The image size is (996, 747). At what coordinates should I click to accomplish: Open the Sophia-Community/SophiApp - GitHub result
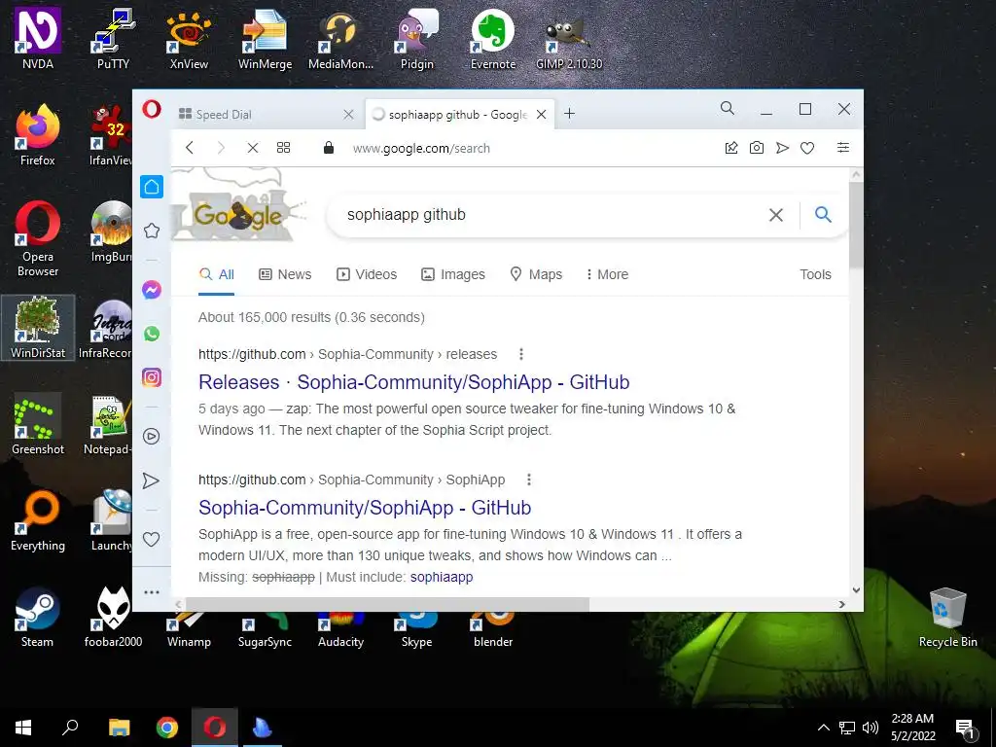pyautogui.click(x=365, y=508)
